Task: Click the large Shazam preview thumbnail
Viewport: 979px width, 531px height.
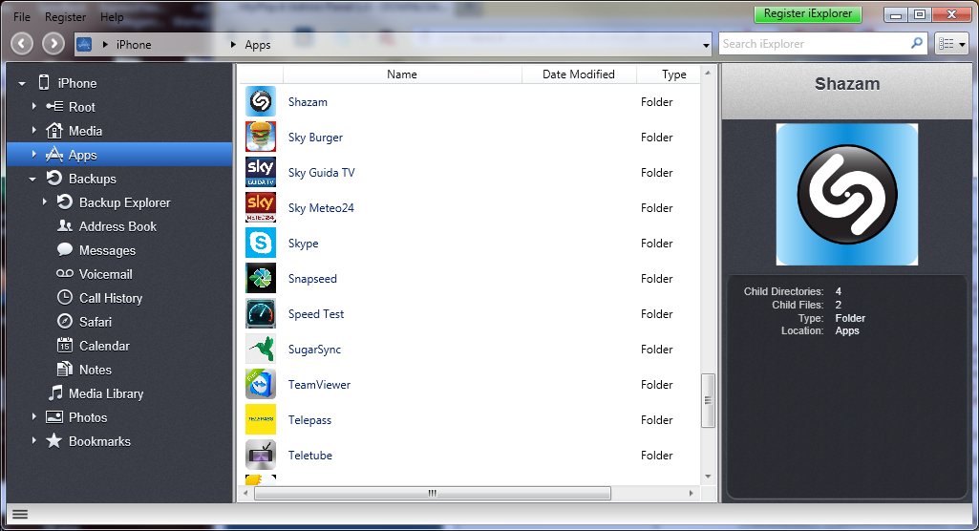Action: click(846, 194)
